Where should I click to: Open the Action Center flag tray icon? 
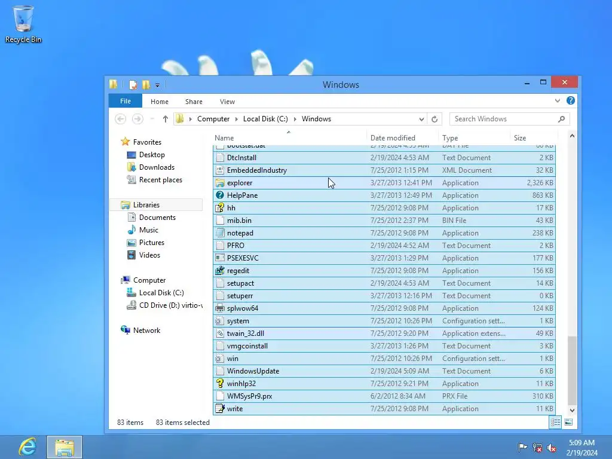coord(522,447)
